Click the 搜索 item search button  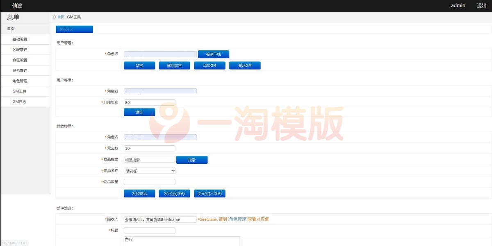point(192,160)
